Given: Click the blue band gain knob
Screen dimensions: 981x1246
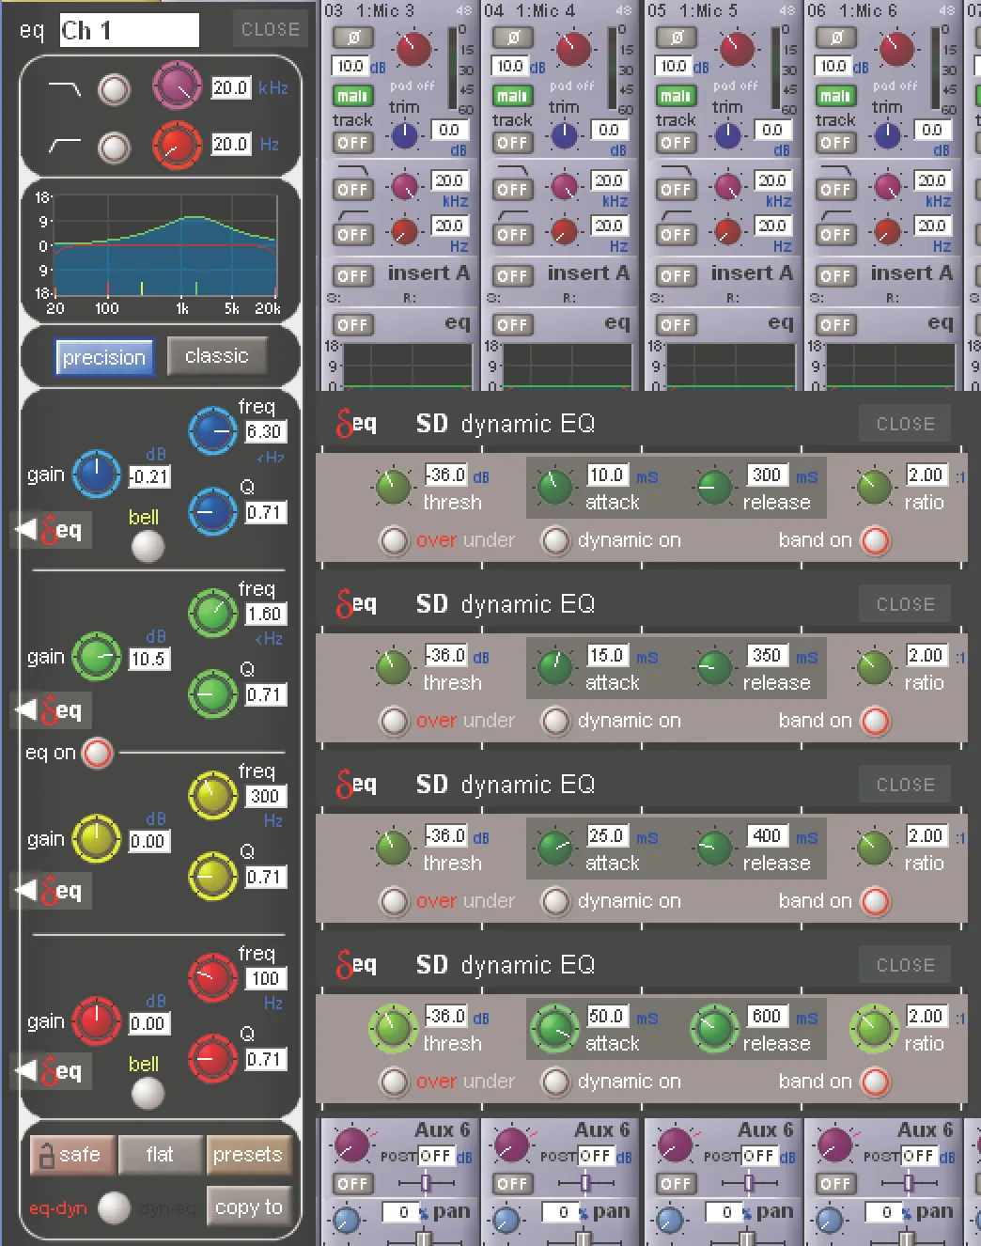Looking at the screenshot, I should 97,475.
